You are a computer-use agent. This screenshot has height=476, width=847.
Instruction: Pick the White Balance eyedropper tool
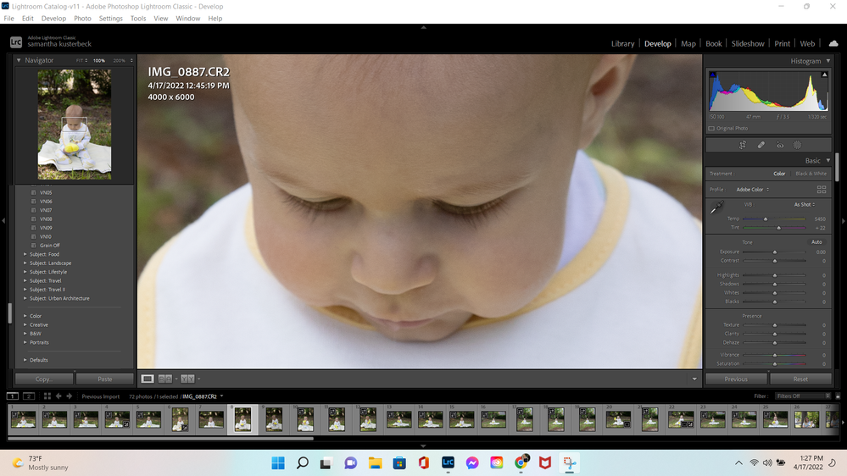(x=717, y=208)
